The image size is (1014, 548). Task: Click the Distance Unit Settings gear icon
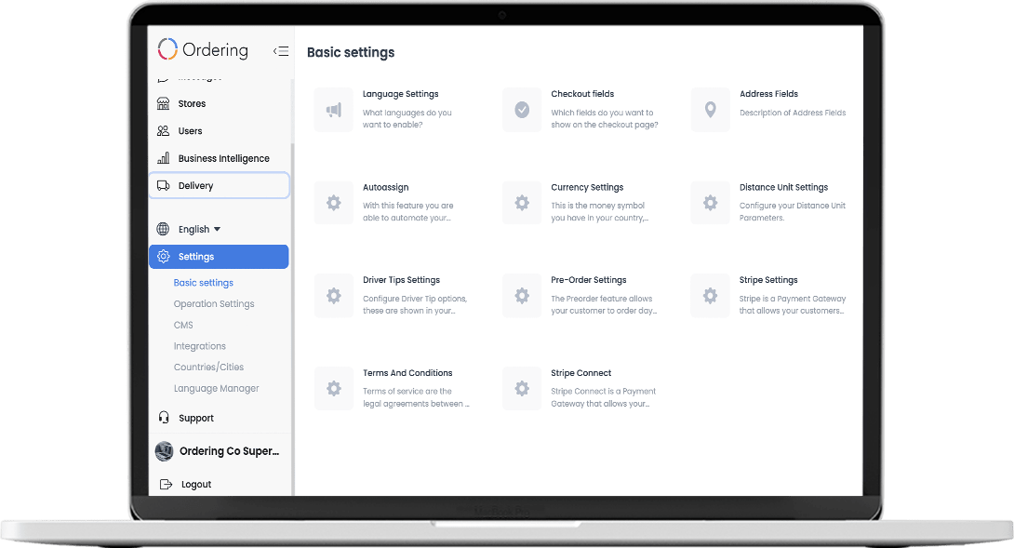tap(710, 203)
